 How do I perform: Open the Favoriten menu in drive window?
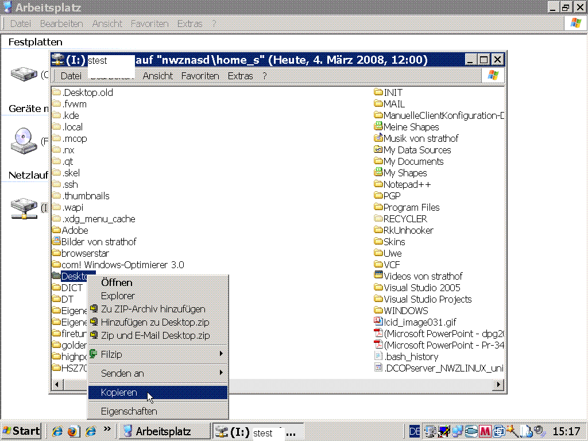coord(200,76)
